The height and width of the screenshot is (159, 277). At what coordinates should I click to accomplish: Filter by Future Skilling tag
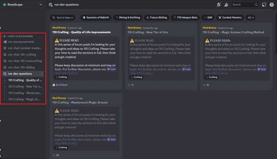click(157, 17)
